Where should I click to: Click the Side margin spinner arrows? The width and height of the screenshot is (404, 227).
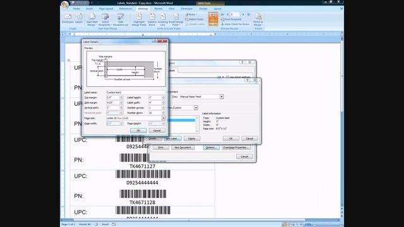pos(121,103)
